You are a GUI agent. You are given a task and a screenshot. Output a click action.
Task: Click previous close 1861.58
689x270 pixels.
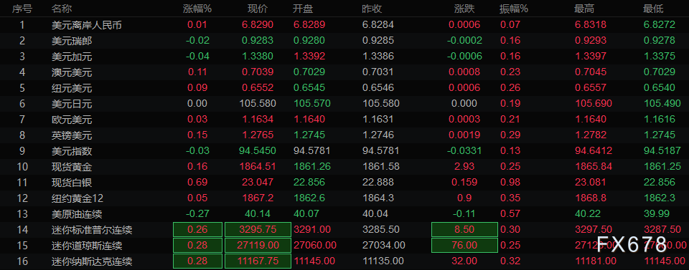tap(381, 167)
